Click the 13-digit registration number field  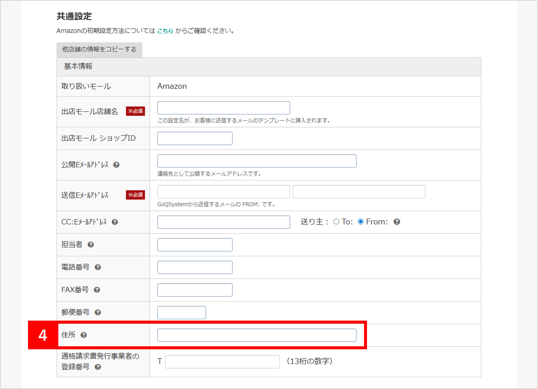tap(222, 362)
